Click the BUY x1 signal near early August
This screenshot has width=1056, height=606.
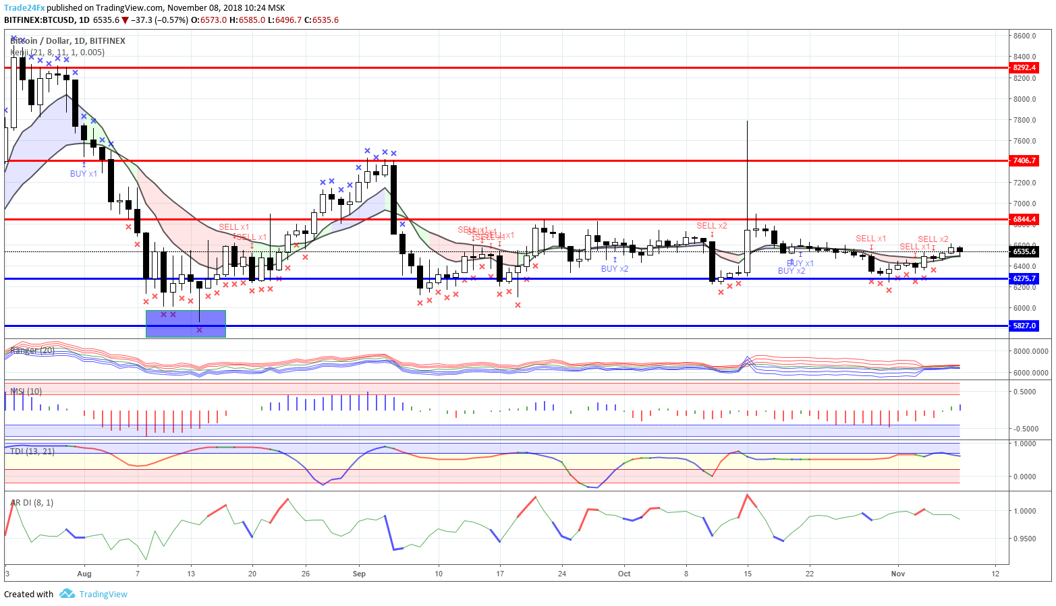pyautogui.click(x=84, y=173)
